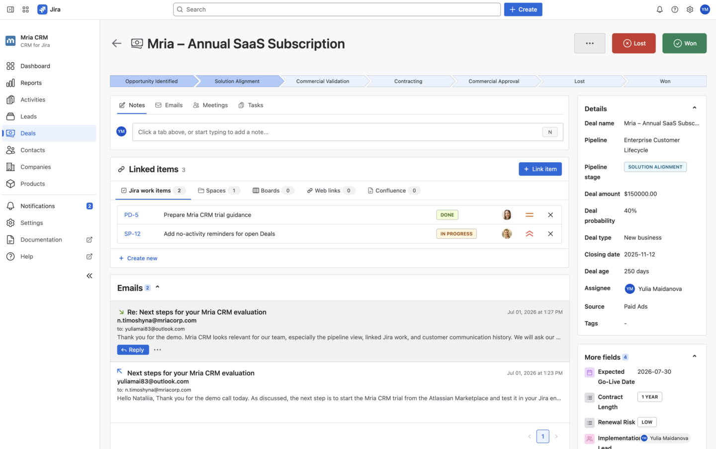
Task: Open Notifications in the sidebar
Action: click(x=49, y=206)
